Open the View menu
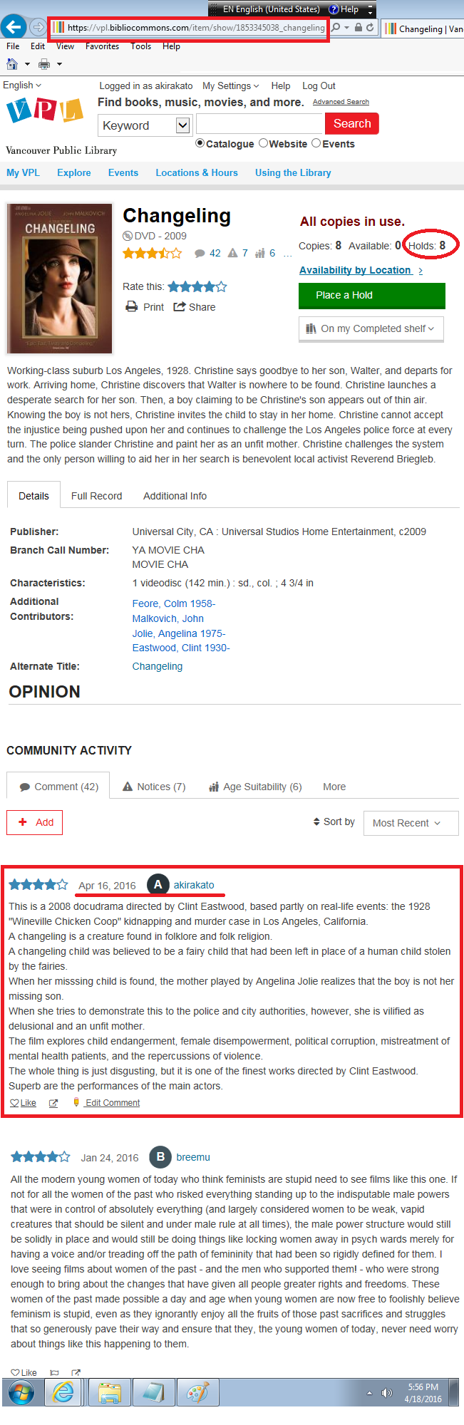 point(65,46)
